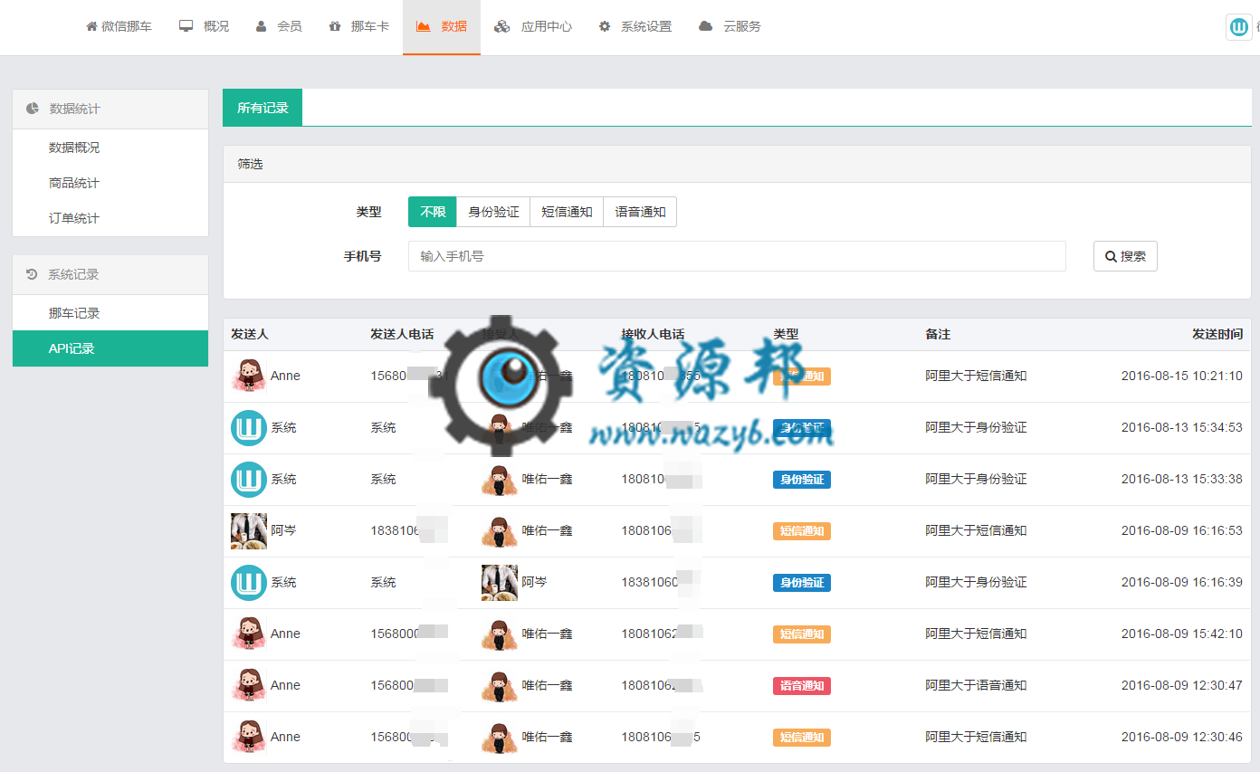This screenshot has height=772, width=1260.
Task: Go to the 概况 overview menu
Action: [x=204, y=26]
